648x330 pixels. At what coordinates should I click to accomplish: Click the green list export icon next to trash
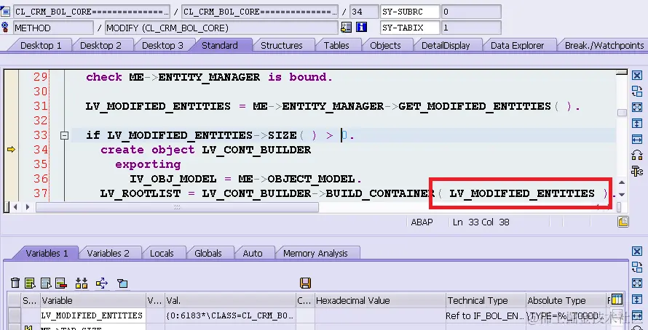30,283
